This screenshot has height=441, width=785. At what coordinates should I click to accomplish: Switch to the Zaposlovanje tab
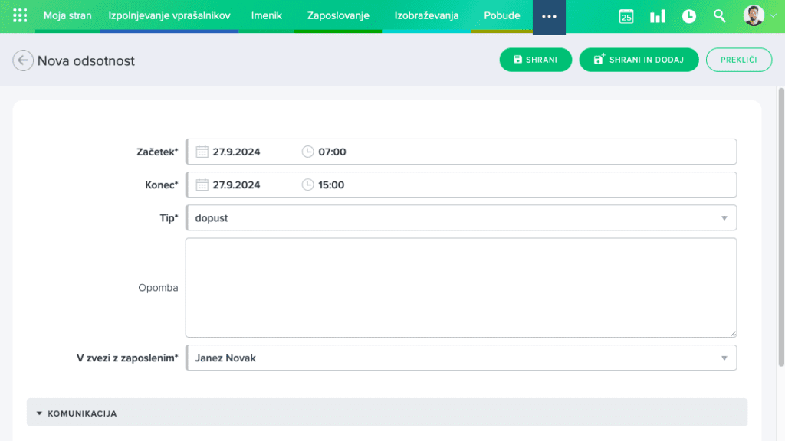(x=338, y=16)
